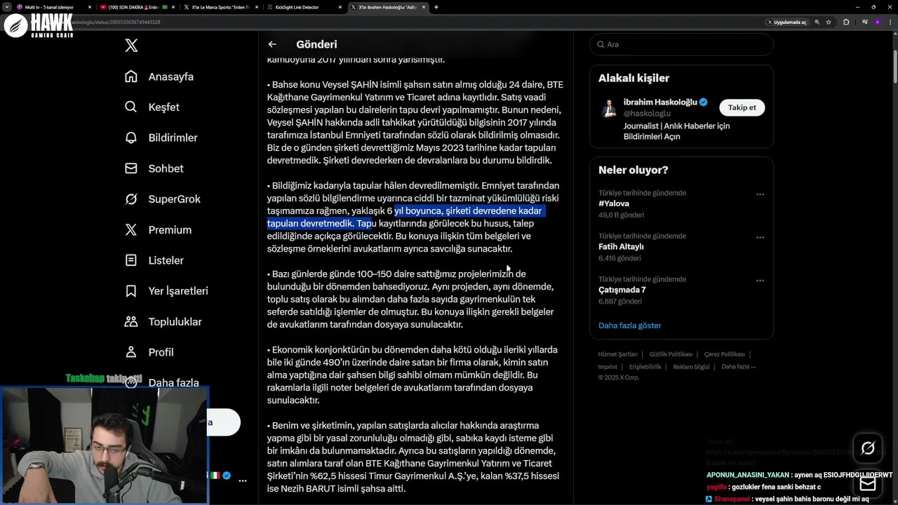The height and width of the screenshot is (505, 898).
Task: Click the search magnifier icon
Action: tap(601, 44)
